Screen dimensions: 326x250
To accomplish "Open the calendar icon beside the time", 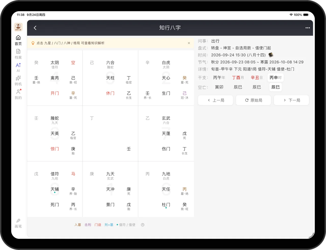I will pyautogui.click(x=271, y=55).
